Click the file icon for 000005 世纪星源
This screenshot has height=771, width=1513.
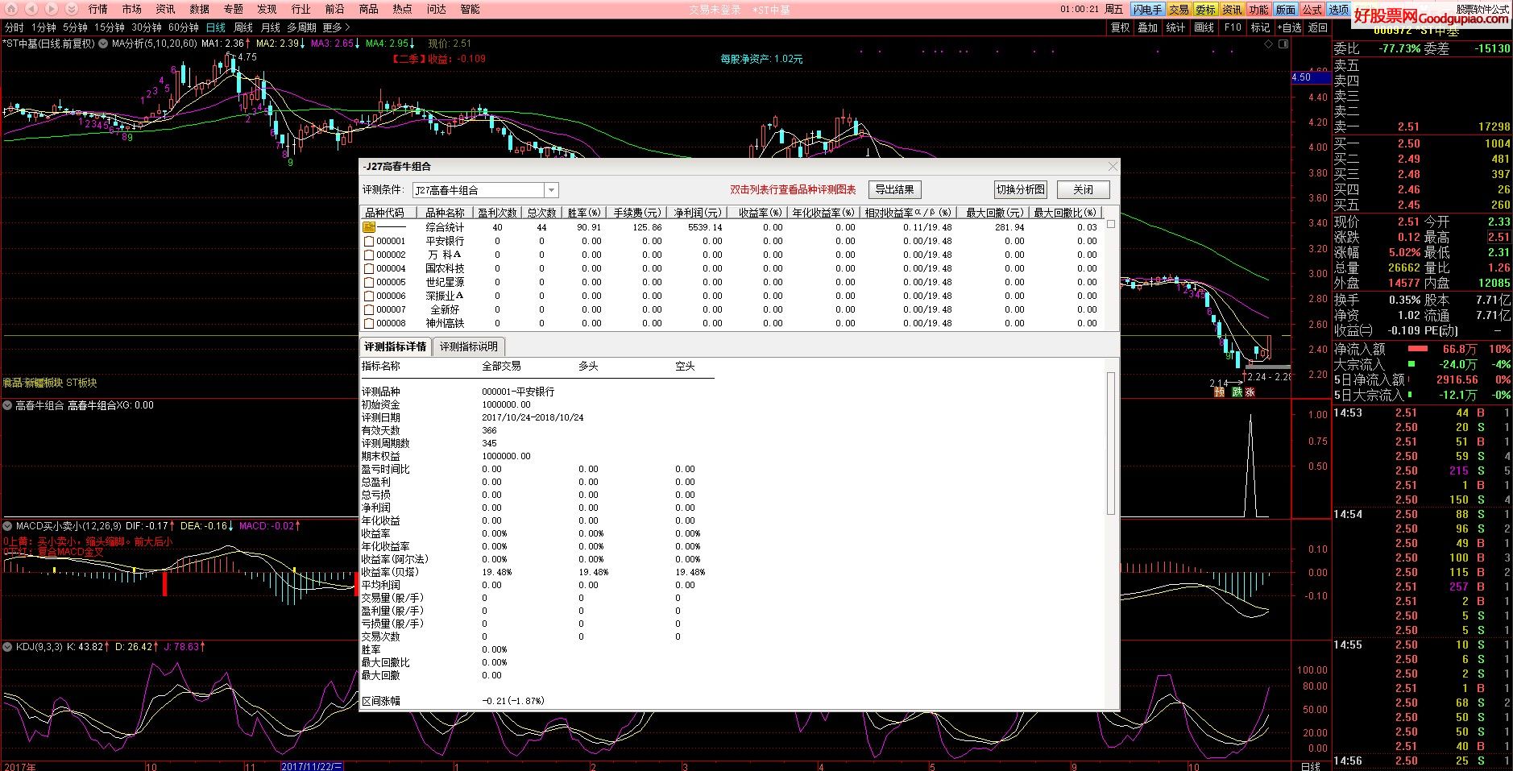[369, 282]
